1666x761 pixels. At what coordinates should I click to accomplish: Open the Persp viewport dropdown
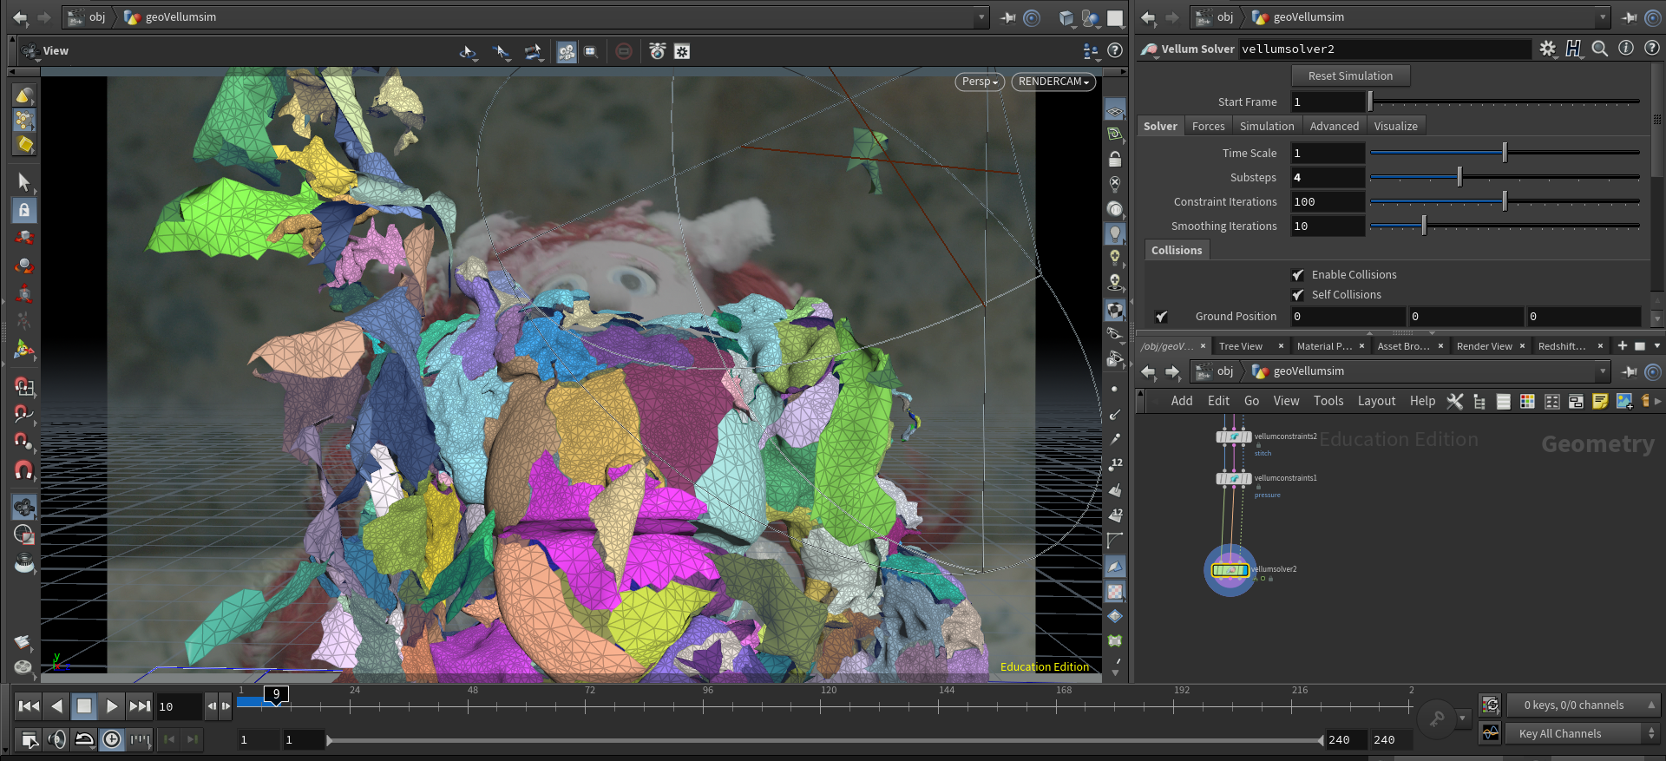[980, 82]
